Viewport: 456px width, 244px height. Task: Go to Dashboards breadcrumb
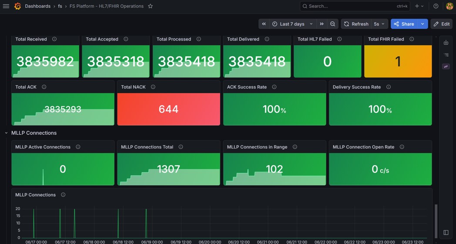(37, 6)
